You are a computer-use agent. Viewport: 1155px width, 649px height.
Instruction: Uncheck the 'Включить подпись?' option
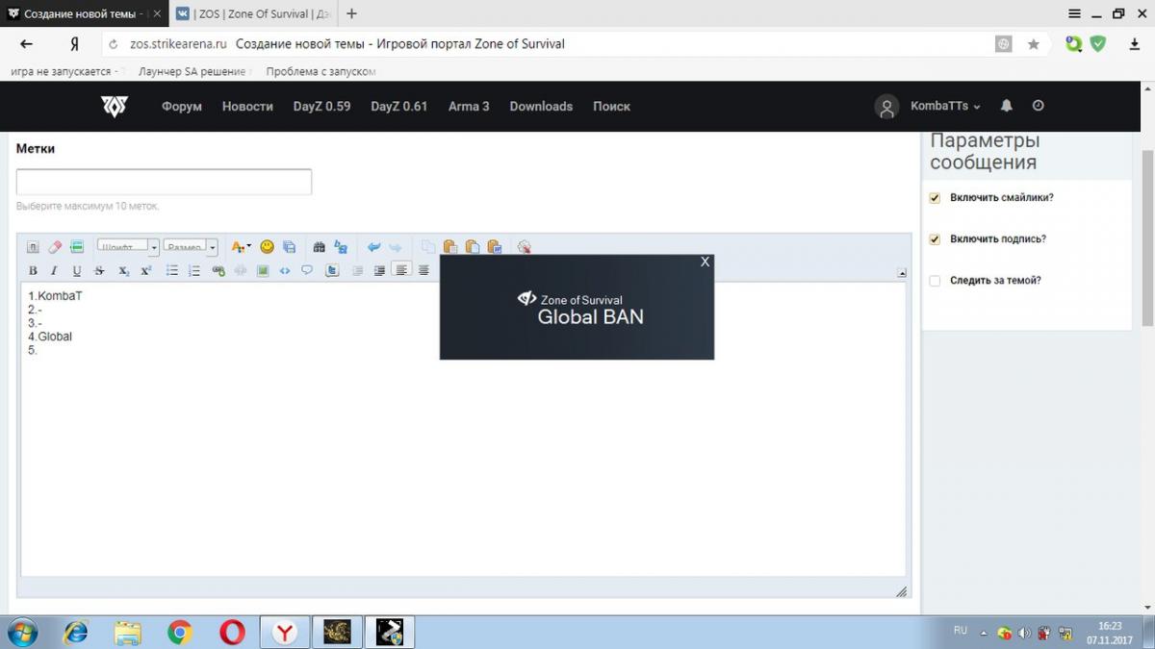(935, 239)
